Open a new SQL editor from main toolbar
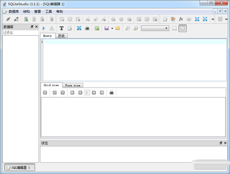Image resolution: width=230 pixels, height=174 pixels. (x=165, y=19)
